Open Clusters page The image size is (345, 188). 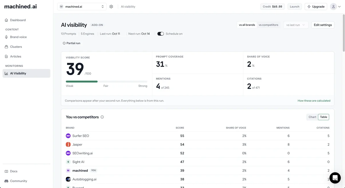pos(26,47)
